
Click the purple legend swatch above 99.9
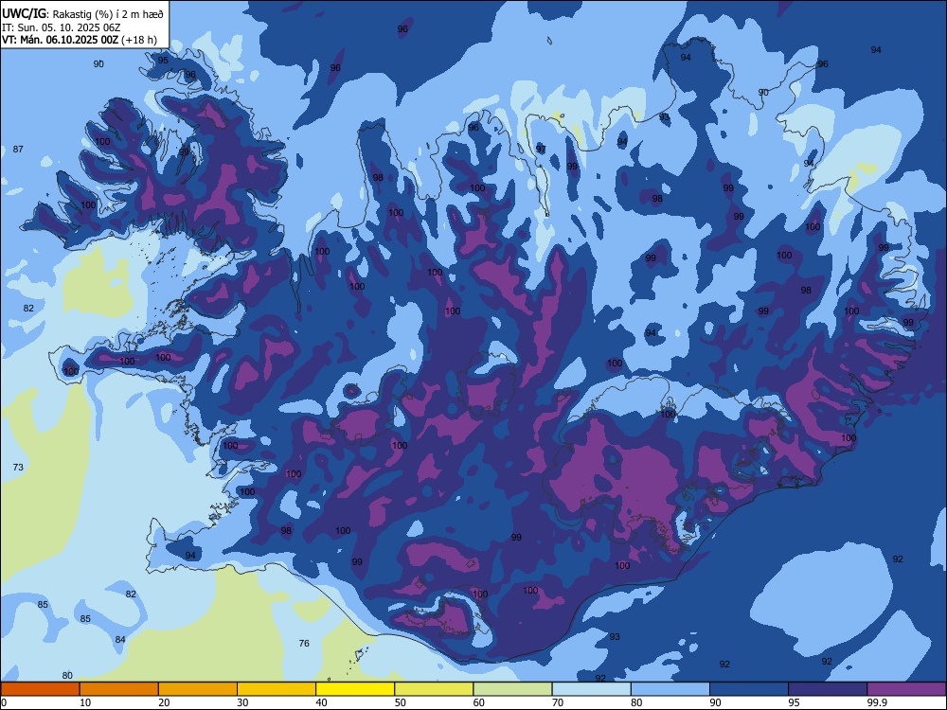pyautogui.click(x=906, y=689)
